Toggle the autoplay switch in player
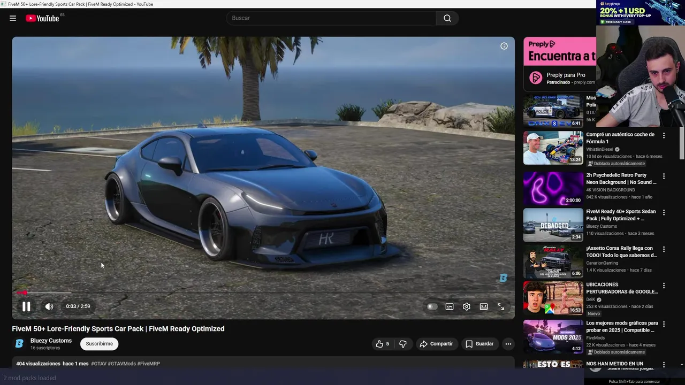Image resolution: width=685 pixels, height=385 pixels. point(432,306)
